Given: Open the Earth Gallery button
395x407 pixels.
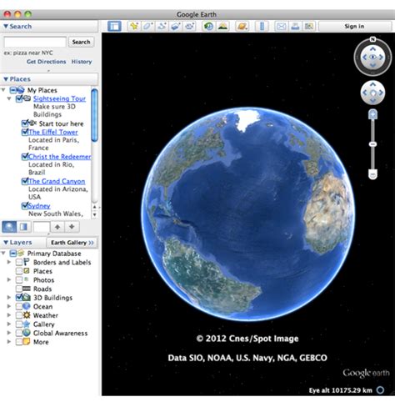Looking at the screenshot, I should [72, 243].
